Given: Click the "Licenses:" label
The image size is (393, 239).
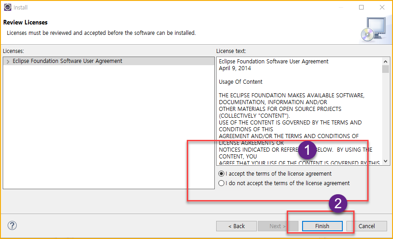Looking at the screenshot, I should (14, 51).
